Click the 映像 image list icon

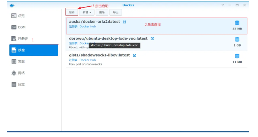[14, 50]
